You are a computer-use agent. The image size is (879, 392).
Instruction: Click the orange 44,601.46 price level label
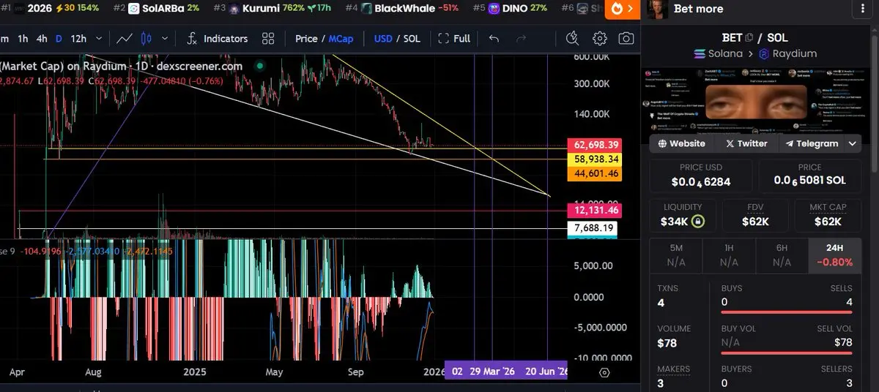click(x=594, y=173)
